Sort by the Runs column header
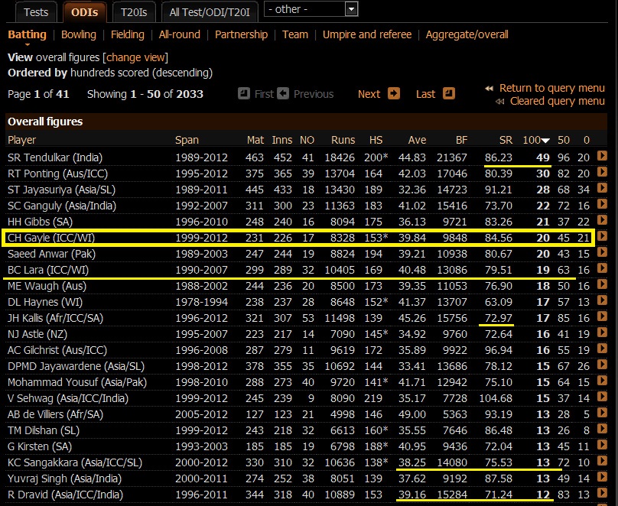Viewport: 618px width, 506px height. tap(343, 140)
